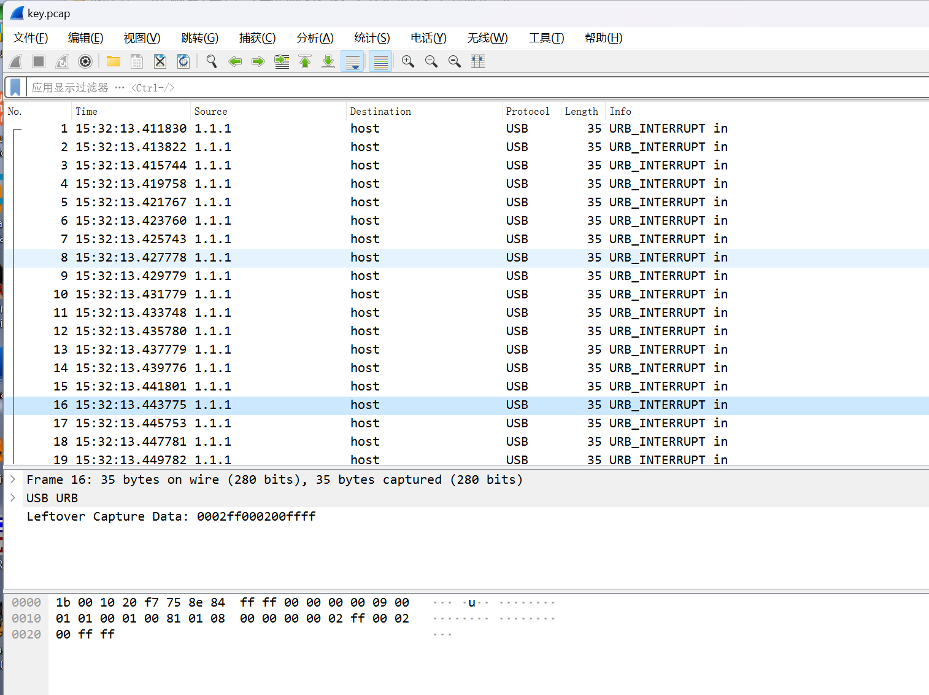The height and width of the screenshot is (695, 929).
Task: Open the 捕获(C) menu
Action: point(258,38)
